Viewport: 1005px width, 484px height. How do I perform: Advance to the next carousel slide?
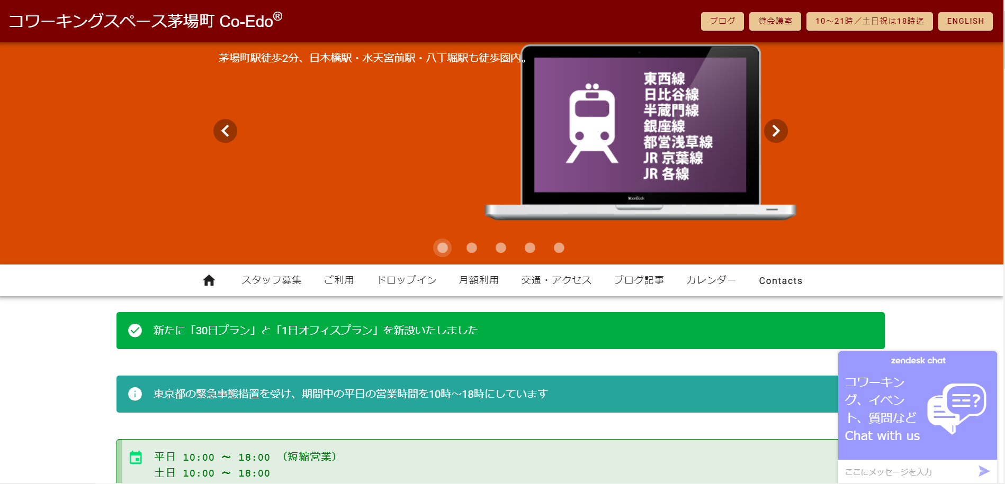pyautogui.click(x=776, y=131)
